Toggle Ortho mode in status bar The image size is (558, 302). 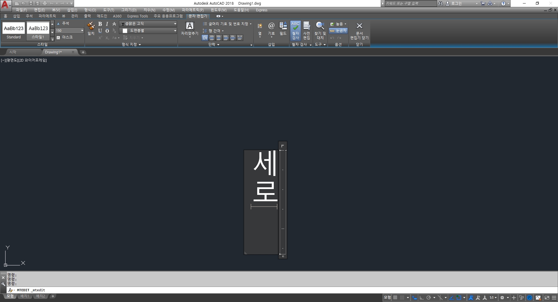click(x=422, y=298)
